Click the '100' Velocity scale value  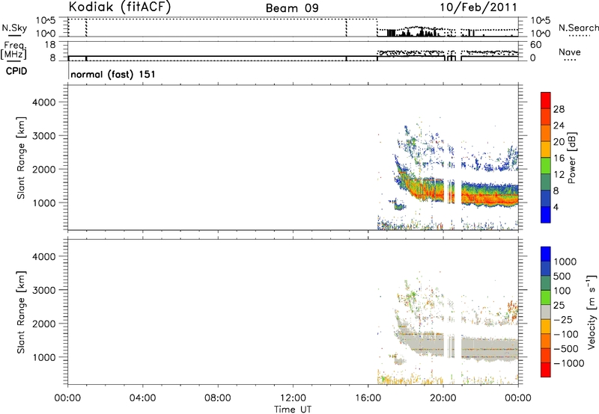tap(562, 291)
